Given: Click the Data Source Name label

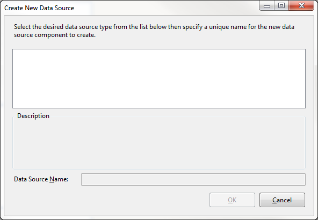Looking at the screenshot, I should 41,179.
